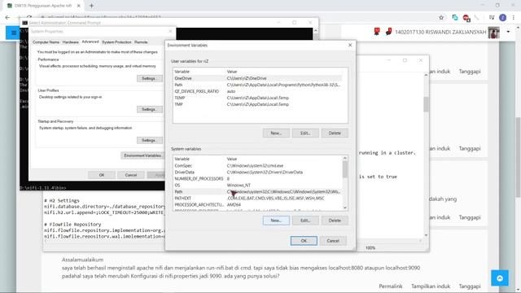Open Performance Settings button
The image size is (521, 293).
[x=150, y=78]
